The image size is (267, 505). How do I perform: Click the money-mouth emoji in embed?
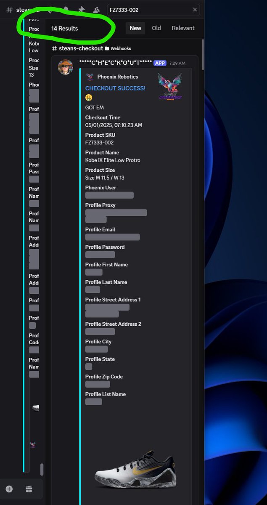(x=89, y=98)
